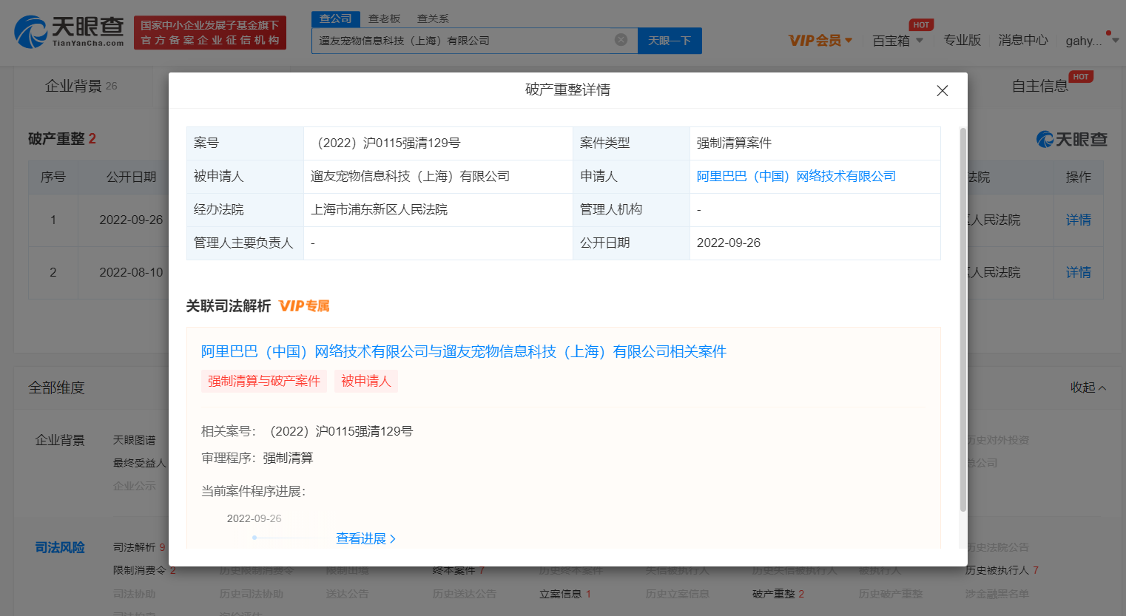This screenshot has width=1126, height=616.
Task: Open applicant 阿里巴巴（中国）网络技术有限公司 link
Action: pos(796,176)
